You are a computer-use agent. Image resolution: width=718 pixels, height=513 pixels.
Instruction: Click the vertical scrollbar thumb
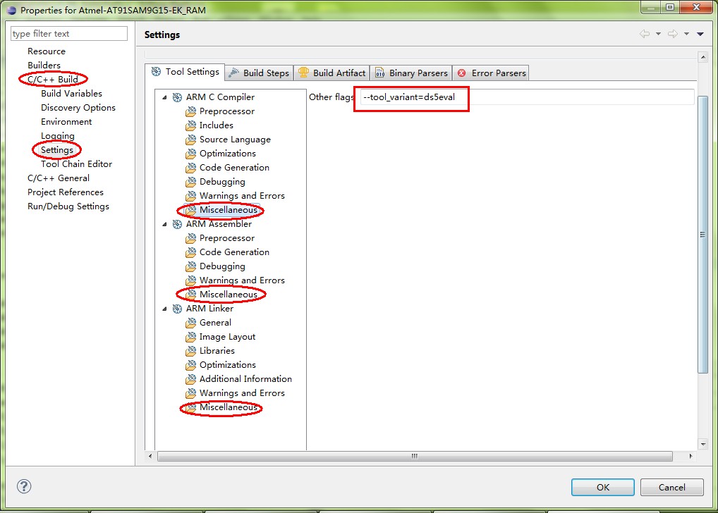pos(702,235)
